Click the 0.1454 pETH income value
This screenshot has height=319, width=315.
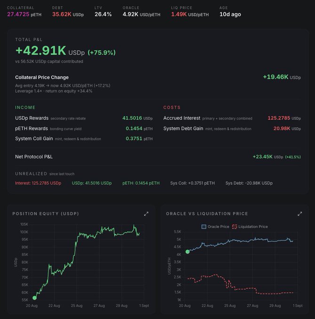pyautogui.click(x=139, y=129)
